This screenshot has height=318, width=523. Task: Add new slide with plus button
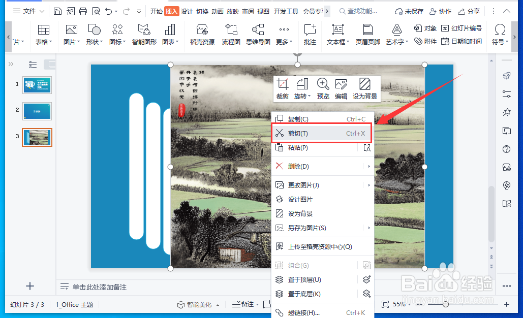[x=30, y=286]
